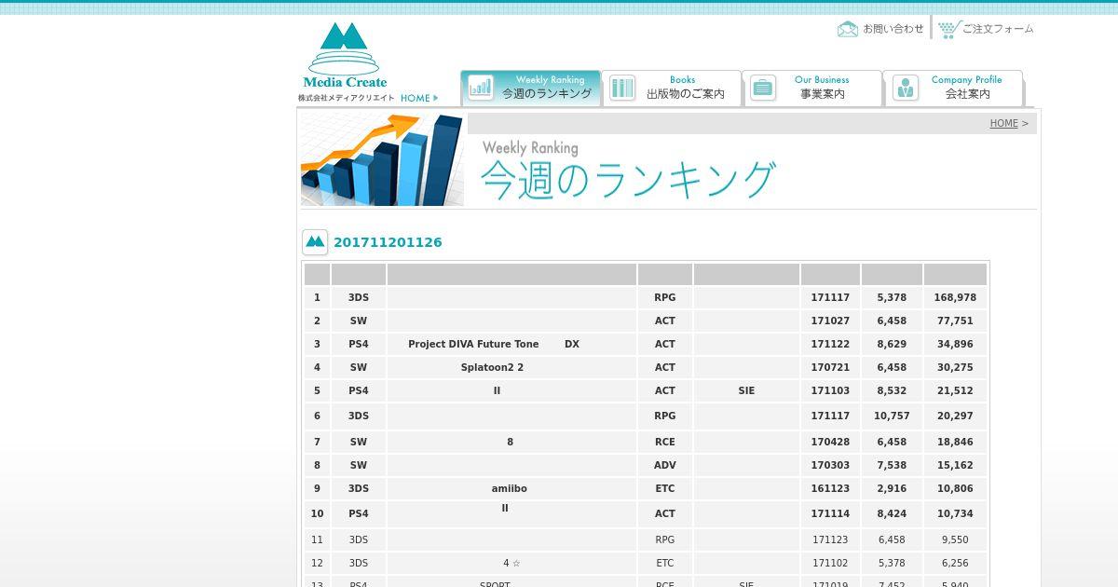This screenshot has height=587, width=1118.
Task: Click the Our Business briefcase icon
Action: 763,88
